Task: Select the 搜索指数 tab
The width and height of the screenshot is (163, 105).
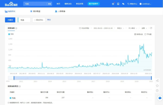Action: pyautogui.click(x=11, y=28)
